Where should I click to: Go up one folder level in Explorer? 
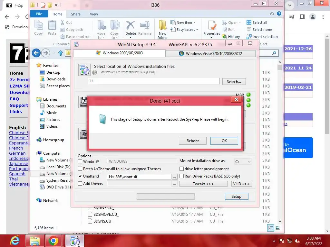(x=61, y=53)
